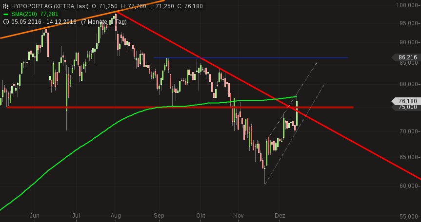Screen dimensions: 421x222
Task: Click the 90,000 price axis label
Action: click(409, 42)
